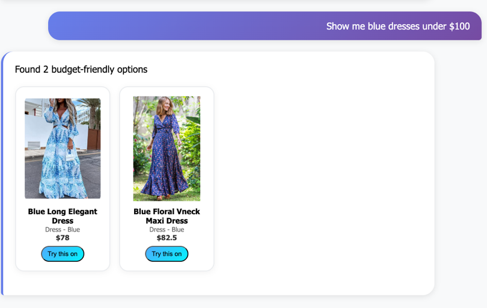This screenshot has width=487, height=308.
Task: Click the 'Show me blue dresses under $100' message
Action: coord(265,26)
